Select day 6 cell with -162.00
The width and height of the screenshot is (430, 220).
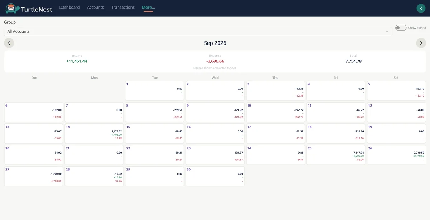(x=34, y=112)
